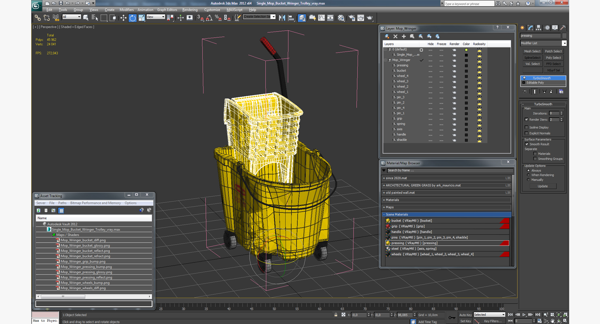Toggle 3D Snaps tool
Viewport: 600px width, 324px height.
[x=200, y=18]
